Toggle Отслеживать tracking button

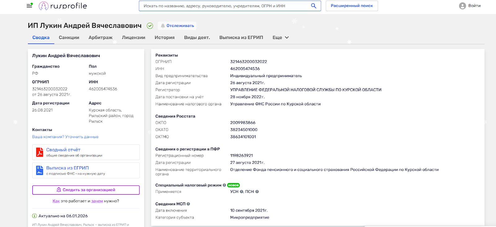pos(177,26)
